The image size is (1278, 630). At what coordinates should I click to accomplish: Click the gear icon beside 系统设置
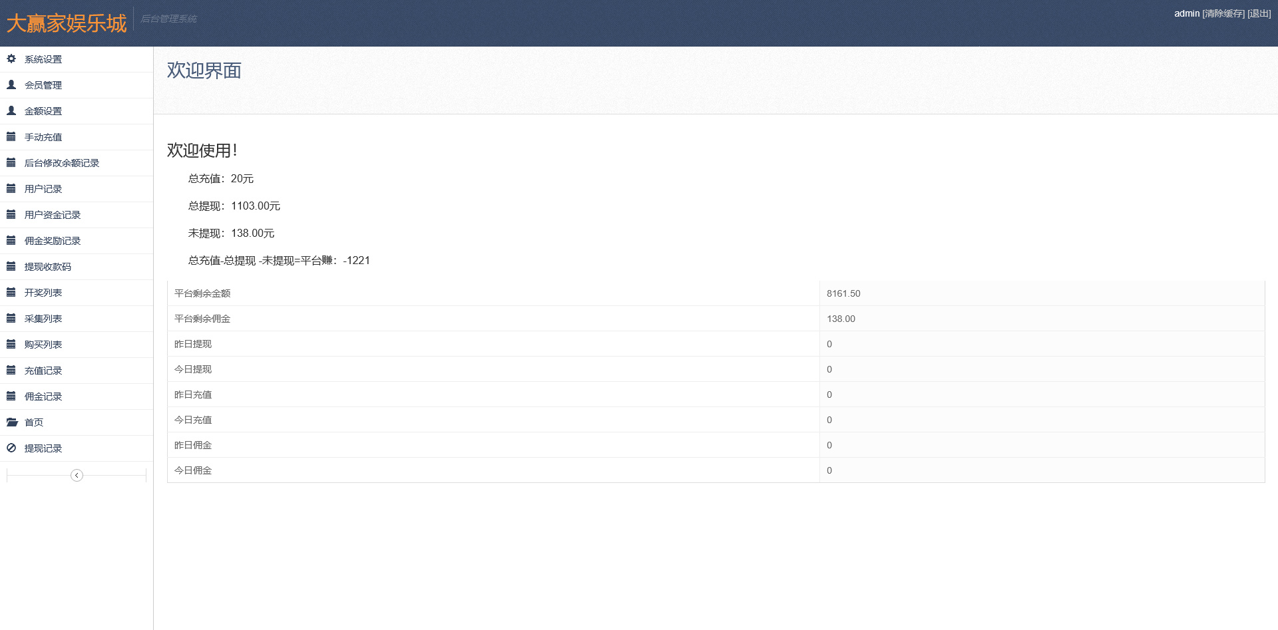11,59
